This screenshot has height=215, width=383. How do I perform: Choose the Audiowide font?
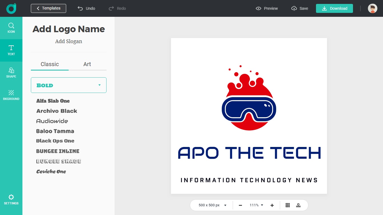52,121
